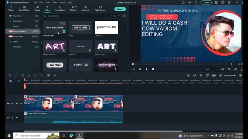Viewport: 248px width, 139px height.
Task: Download the Neon Title 09 preset
Action: click(x=64, y=50)
